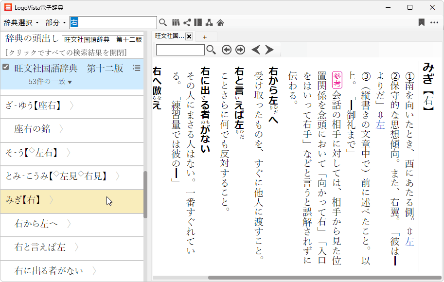The image size is (444, 282).
Task: Open the dictionary library books icon
Action: tap(176, 22)
